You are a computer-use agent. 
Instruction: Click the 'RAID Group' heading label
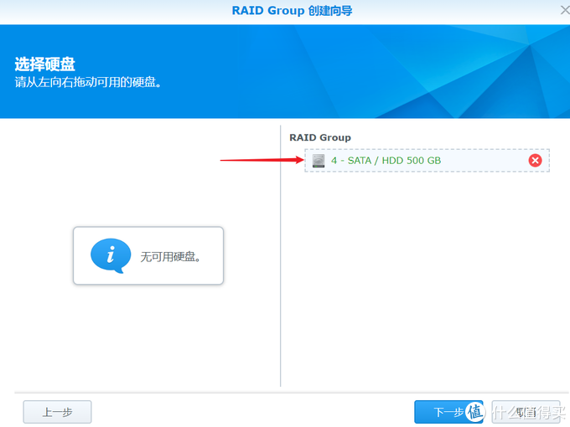coord(320,137)
